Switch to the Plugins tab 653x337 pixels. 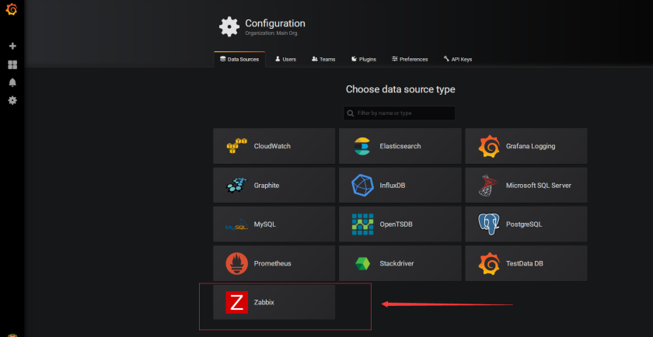[364, 59]
